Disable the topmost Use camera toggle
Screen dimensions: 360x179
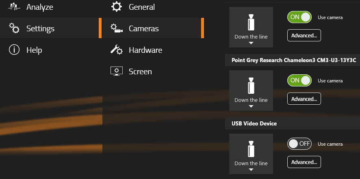pyautogui.click(x=299, y=17)
